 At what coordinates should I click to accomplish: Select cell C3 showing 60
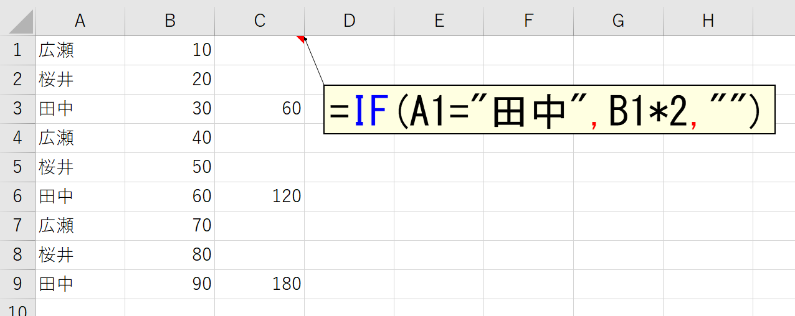[x=259, y=109]
